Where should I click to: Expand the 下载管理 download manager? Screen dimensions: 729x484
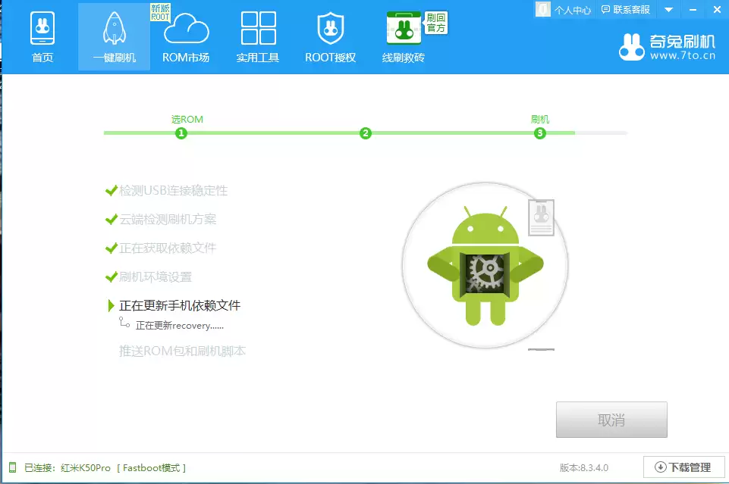tap(681, 467)
